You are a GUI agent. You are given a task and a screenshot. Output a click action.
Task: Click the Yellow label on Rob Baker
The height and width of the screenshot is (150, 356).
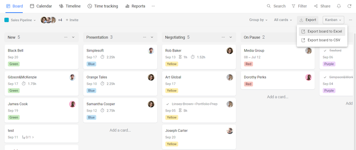click(172, 64)
